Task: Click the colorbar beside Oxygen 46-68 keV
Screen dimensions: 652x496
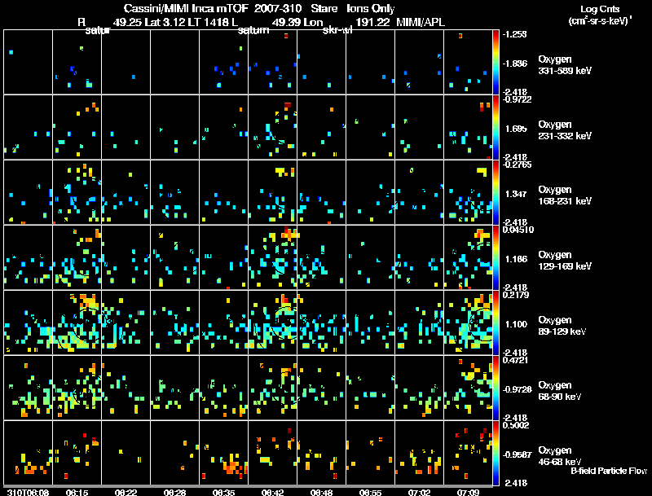Action: [496, 453]
